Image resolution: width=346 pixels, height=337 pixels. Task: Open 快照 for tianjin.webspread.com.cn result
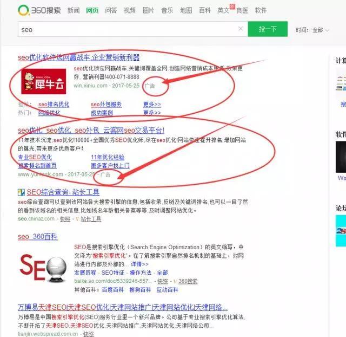click(89, 334)
